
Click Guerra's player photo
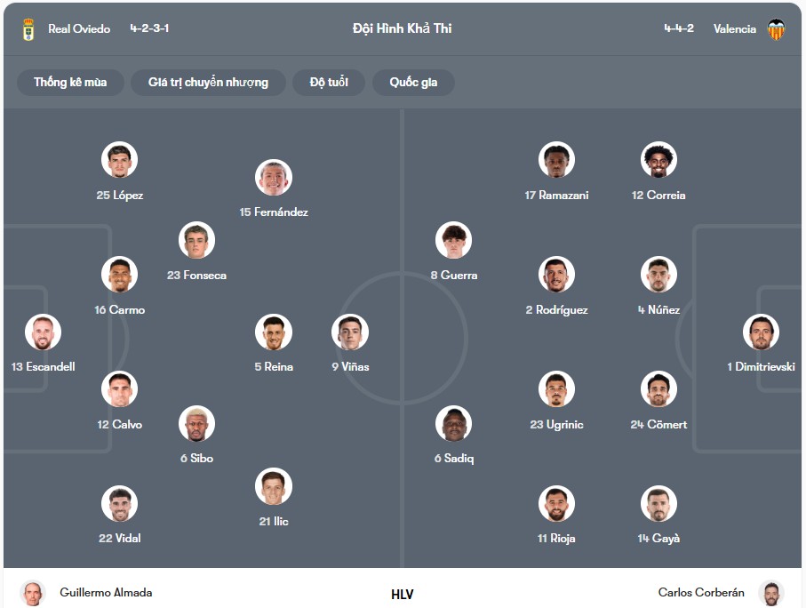[453, 241]
